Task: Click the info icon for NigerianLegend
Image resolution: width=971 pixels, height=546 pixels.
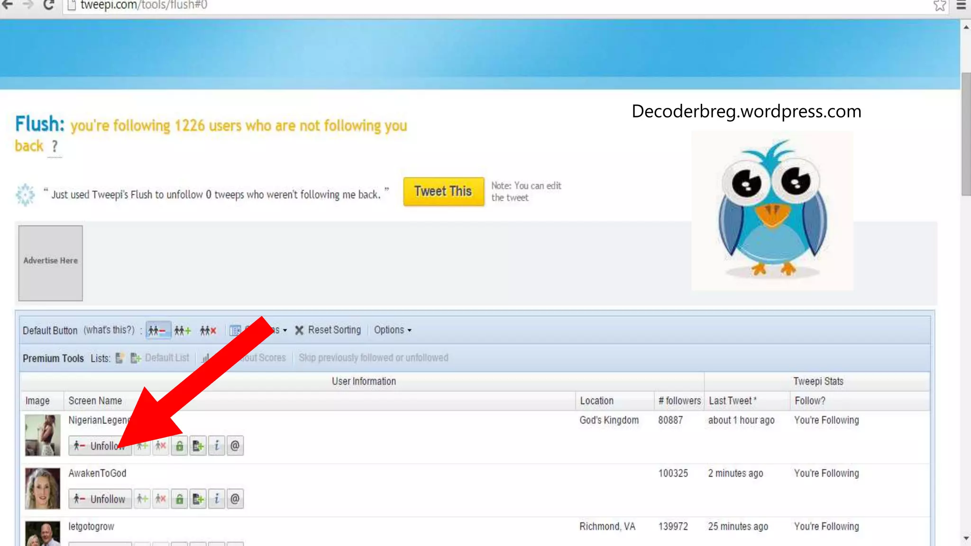Action: [x=217, y=446]
